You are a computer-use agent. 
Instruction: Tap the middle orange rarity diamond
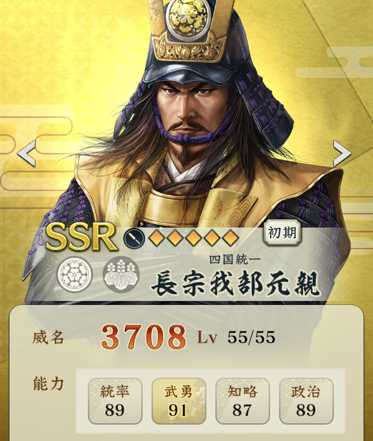[x=193, y=238]
